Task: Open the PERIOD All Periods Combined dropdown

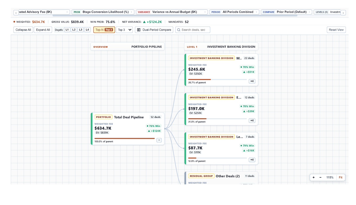Action: pyautogui.click(x=234, y=12)
